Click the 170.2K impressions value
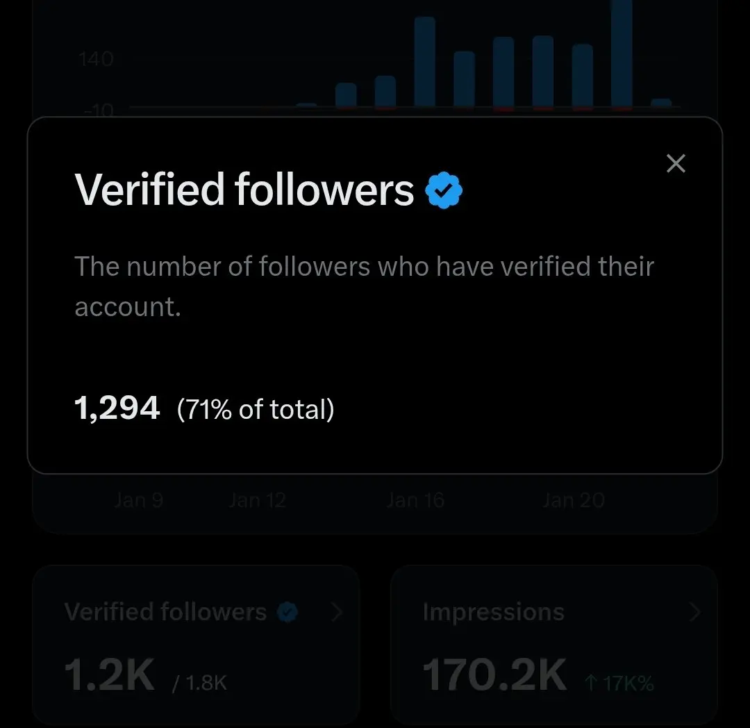The height and width of the screenshot is (728, 750). pos(494,675)
